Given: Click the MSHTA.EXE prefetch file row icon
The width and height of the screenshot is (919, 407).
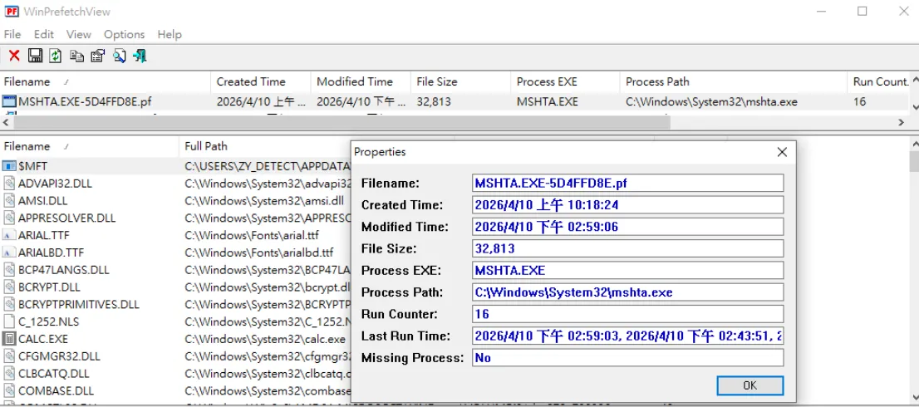Looking at the screenshot, I should (x=9, y=101).
